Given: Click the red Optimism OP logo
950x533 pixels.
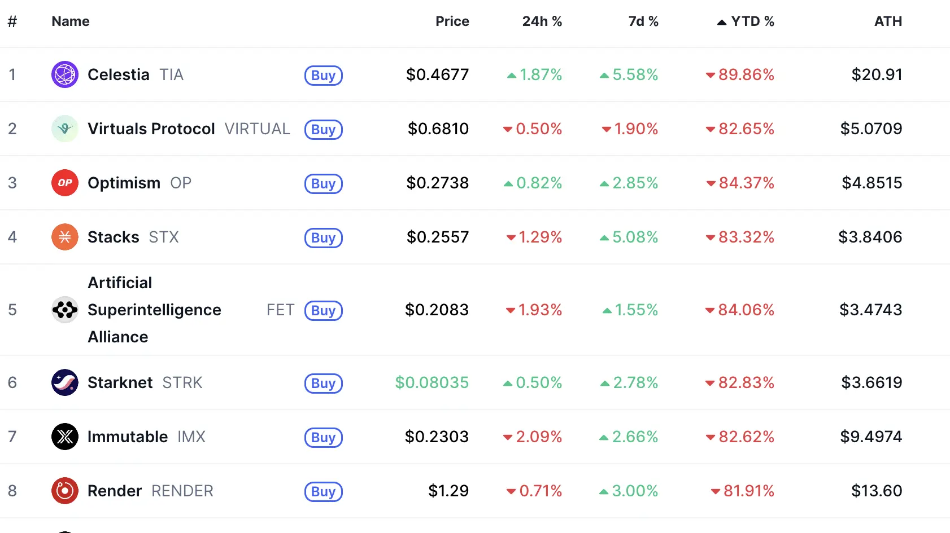Looking at the screenshot, I should pyautogui.click(x=65, y=183).
